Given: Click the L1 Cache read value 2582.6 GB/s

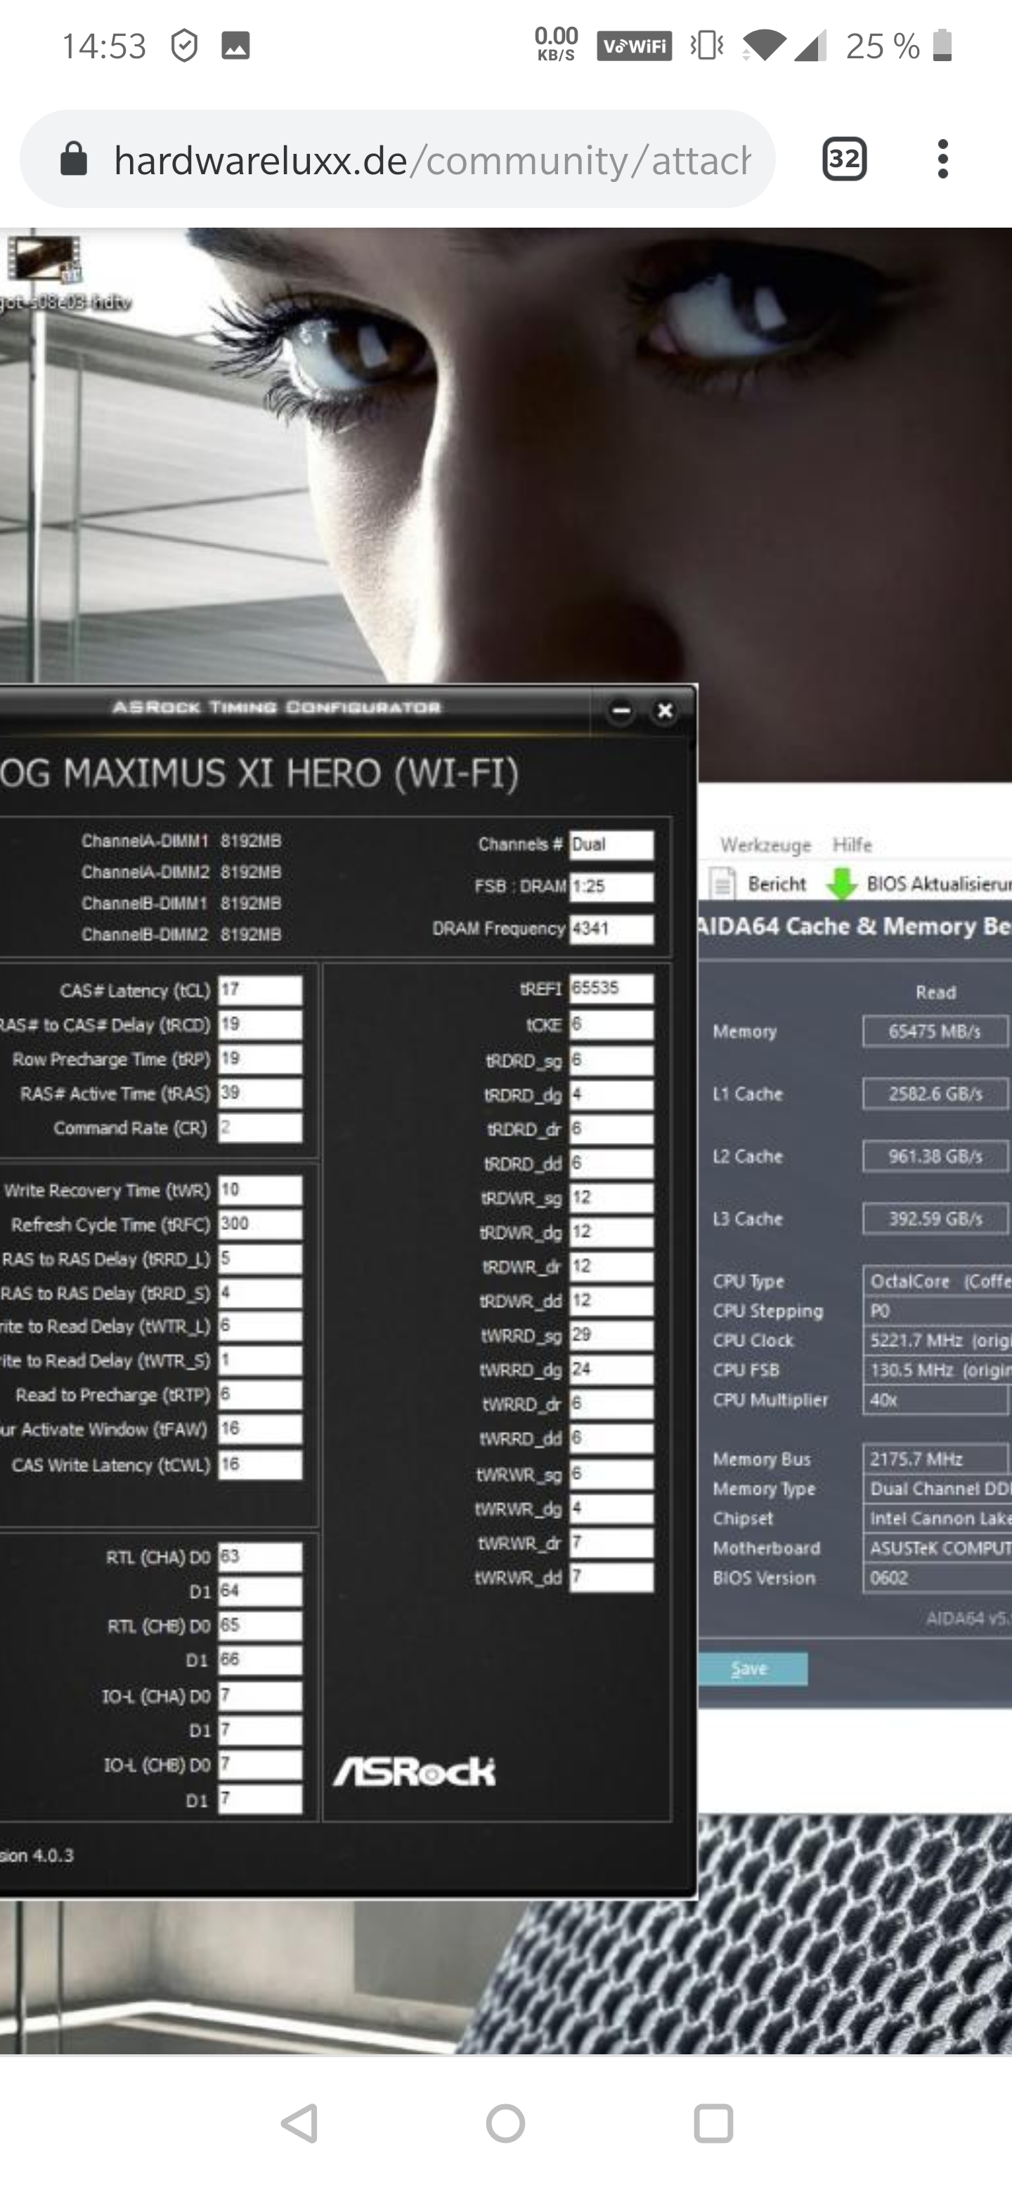Looking at the screenshot, I should pyautogui.click(x=935, y=1095).
